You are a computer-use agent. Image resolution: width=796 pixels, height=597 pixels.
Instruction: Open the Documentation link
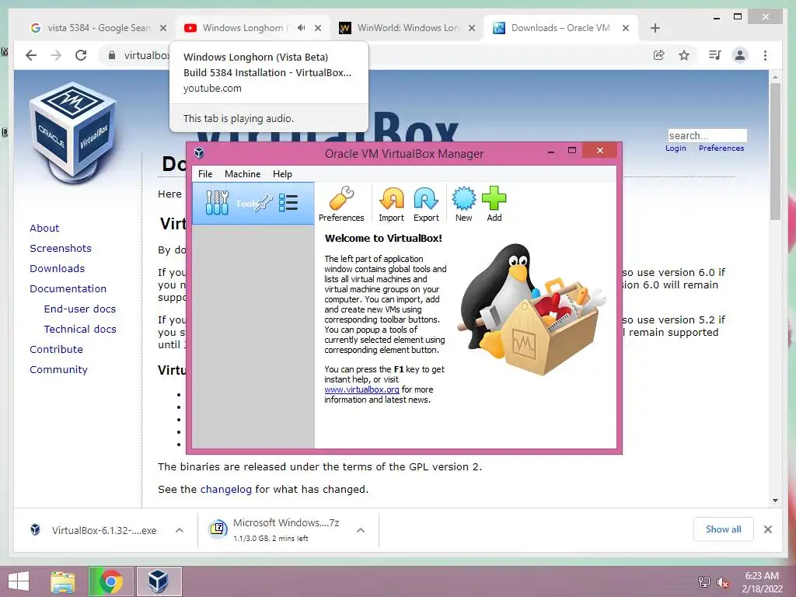tap(68, 289)
